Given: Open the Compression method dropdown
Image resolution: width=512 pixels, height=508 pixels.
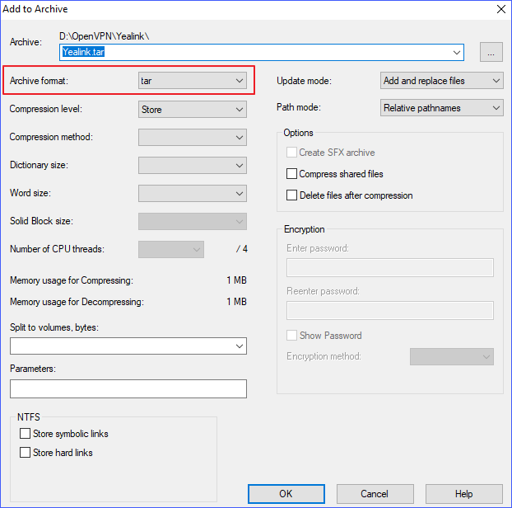Looking at the screenshot, I should 193,138.
